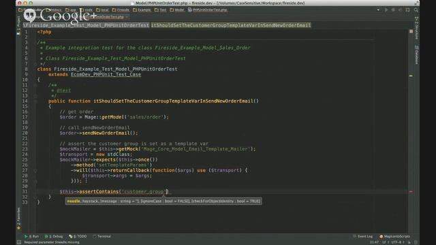Image resolution: width=436 pixels, height=245 pixels.
Task: Click the 'Required parameter $needle missing' status message
Action: 52,242
